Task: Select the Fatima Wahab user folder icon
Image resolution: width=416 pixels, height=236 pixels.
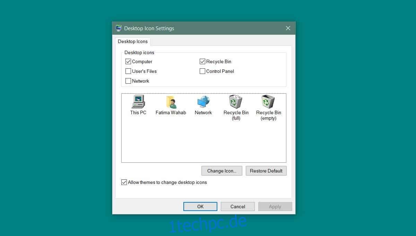Action: pyautogui.click(x=171, y=102)
